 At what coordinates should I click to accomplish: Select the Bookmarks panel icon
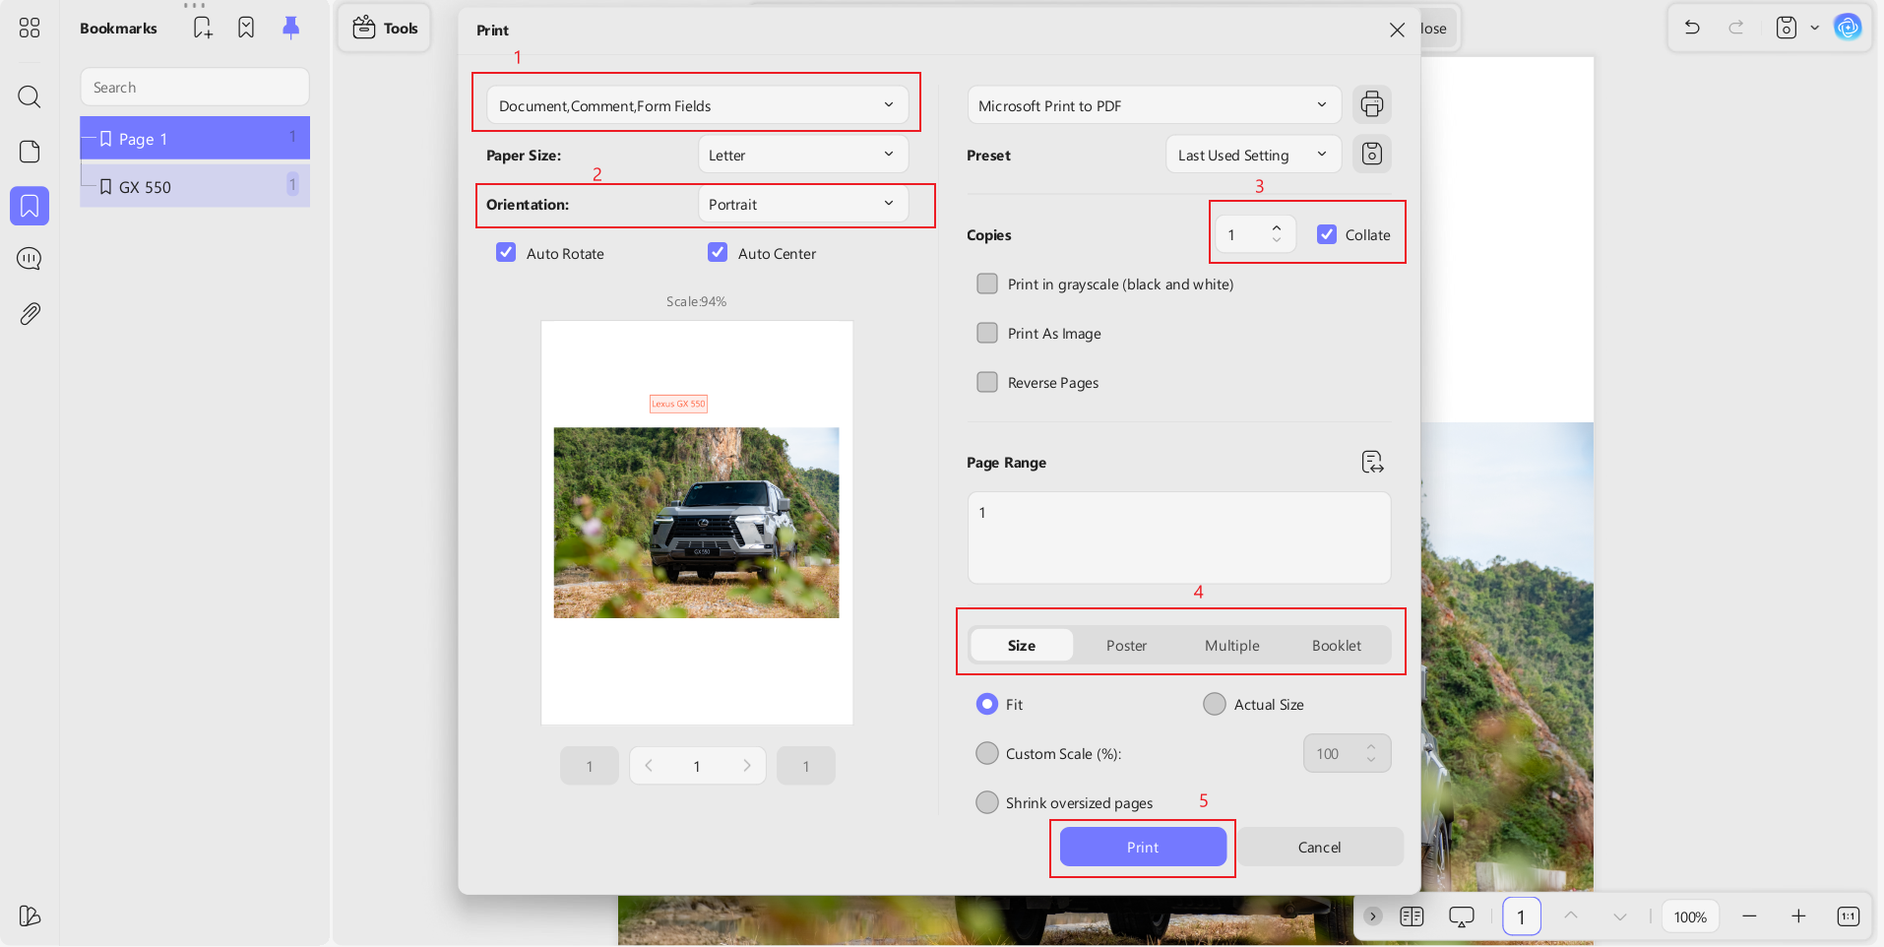29,206
